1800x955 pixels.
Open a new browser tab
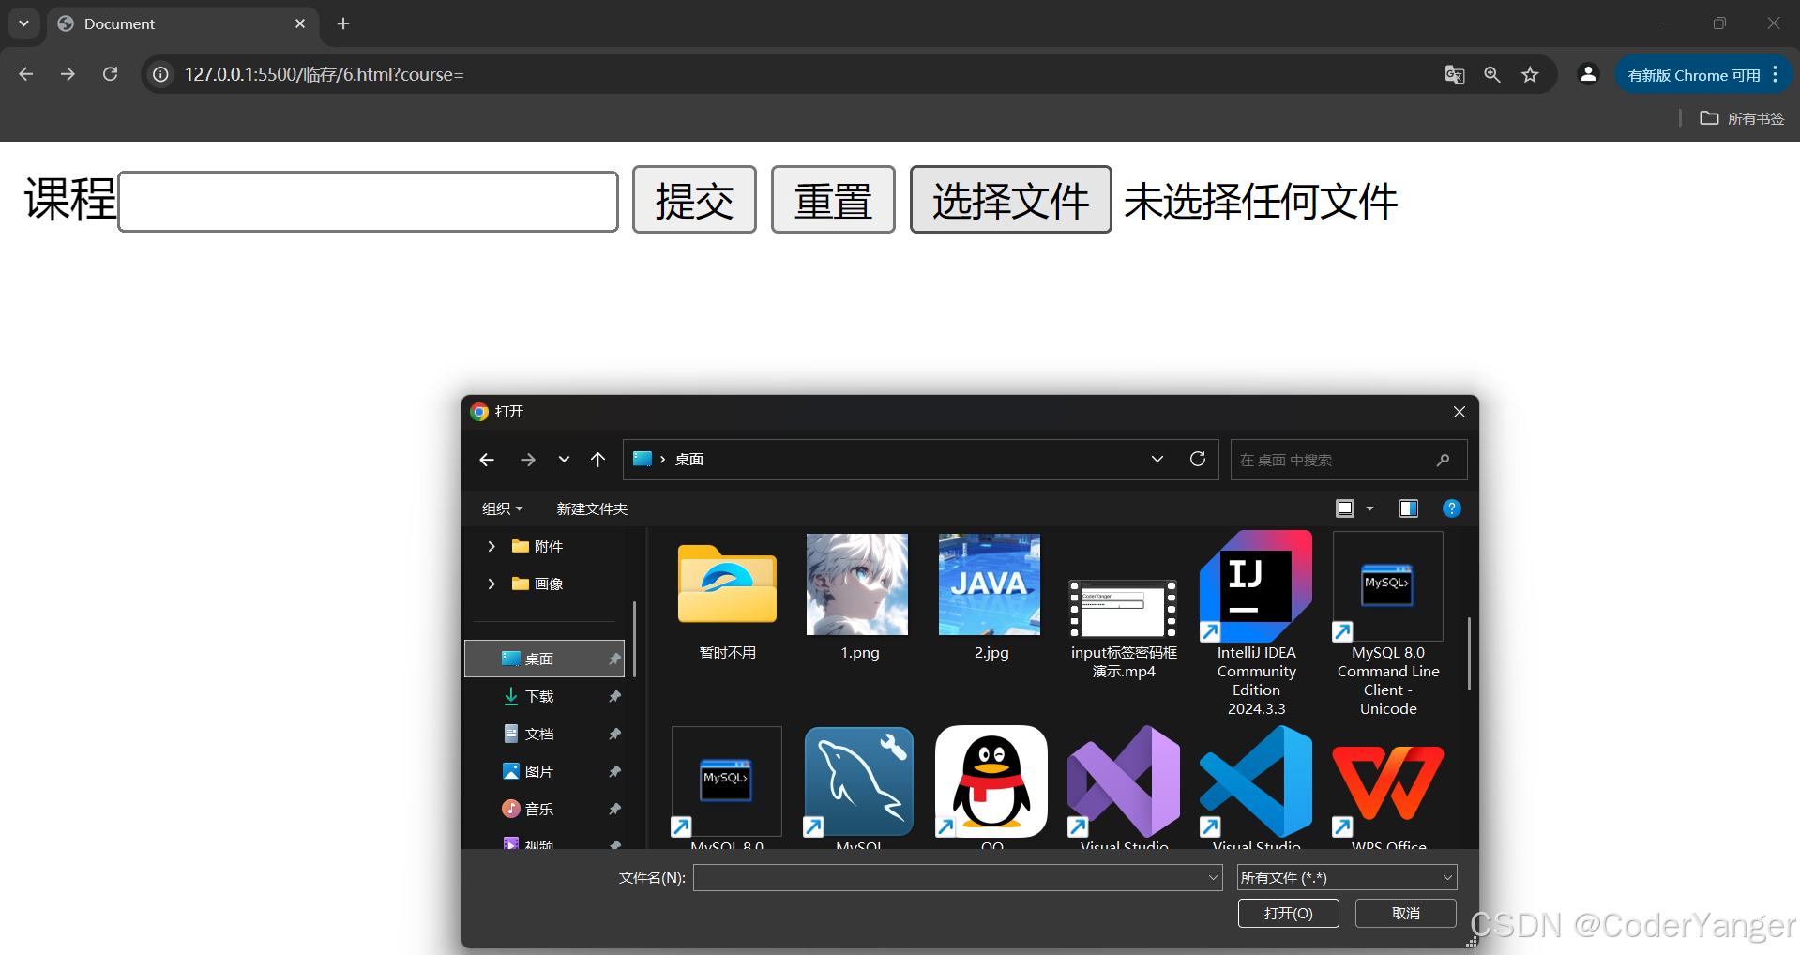point(343,23)
